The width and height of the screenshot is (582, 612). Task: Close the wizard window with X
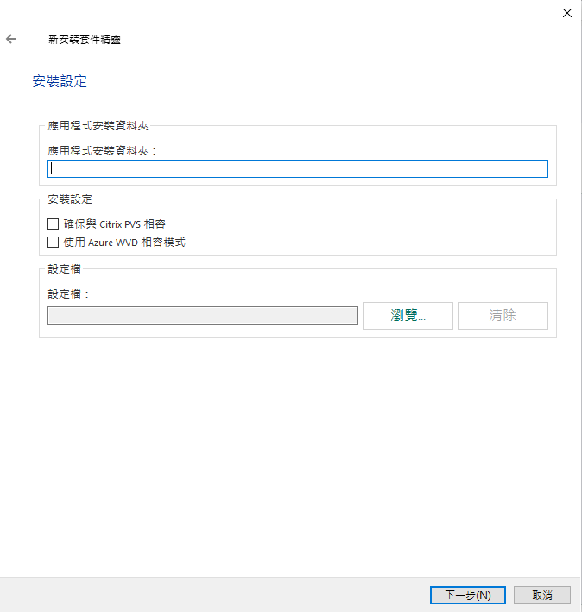pos(566,13)
